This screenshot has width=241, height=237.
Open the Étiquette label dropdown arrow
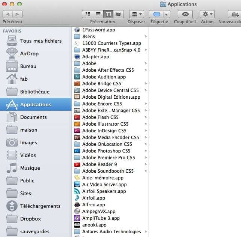point(166,14)
